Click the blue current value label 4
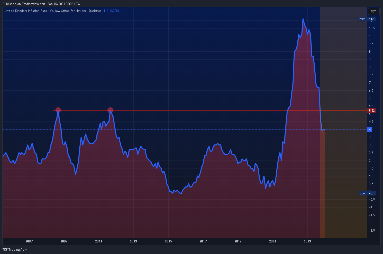The image size is (383, 254). tap(370, 129)
